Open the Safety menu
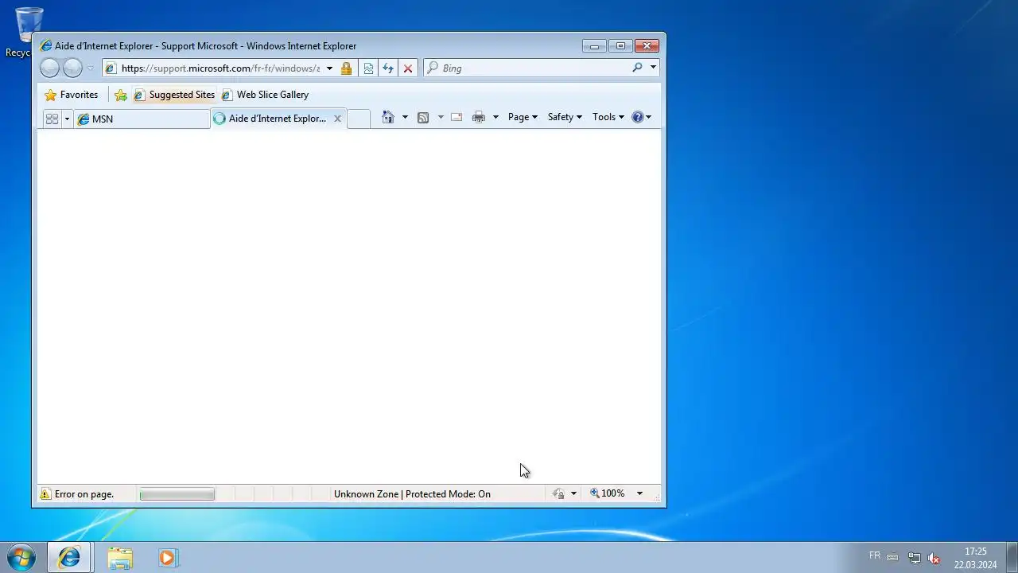The width and height of the screenshot is (1018, 573). [565, 117]
